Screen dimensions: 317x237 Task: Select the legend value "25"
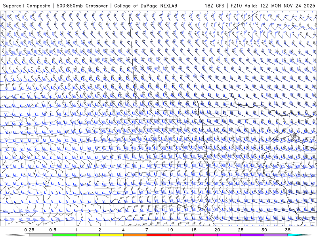241,230
